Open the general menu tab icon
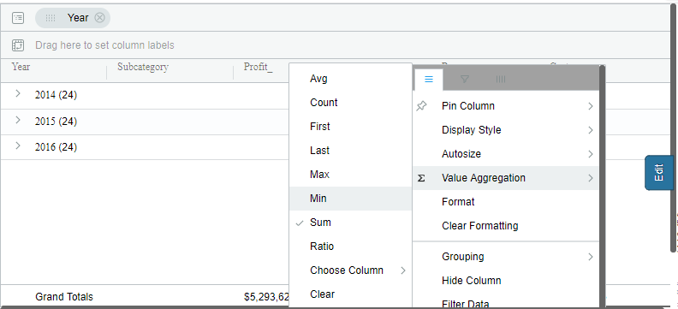The image size is (678, 309). [x=429, y=79]
